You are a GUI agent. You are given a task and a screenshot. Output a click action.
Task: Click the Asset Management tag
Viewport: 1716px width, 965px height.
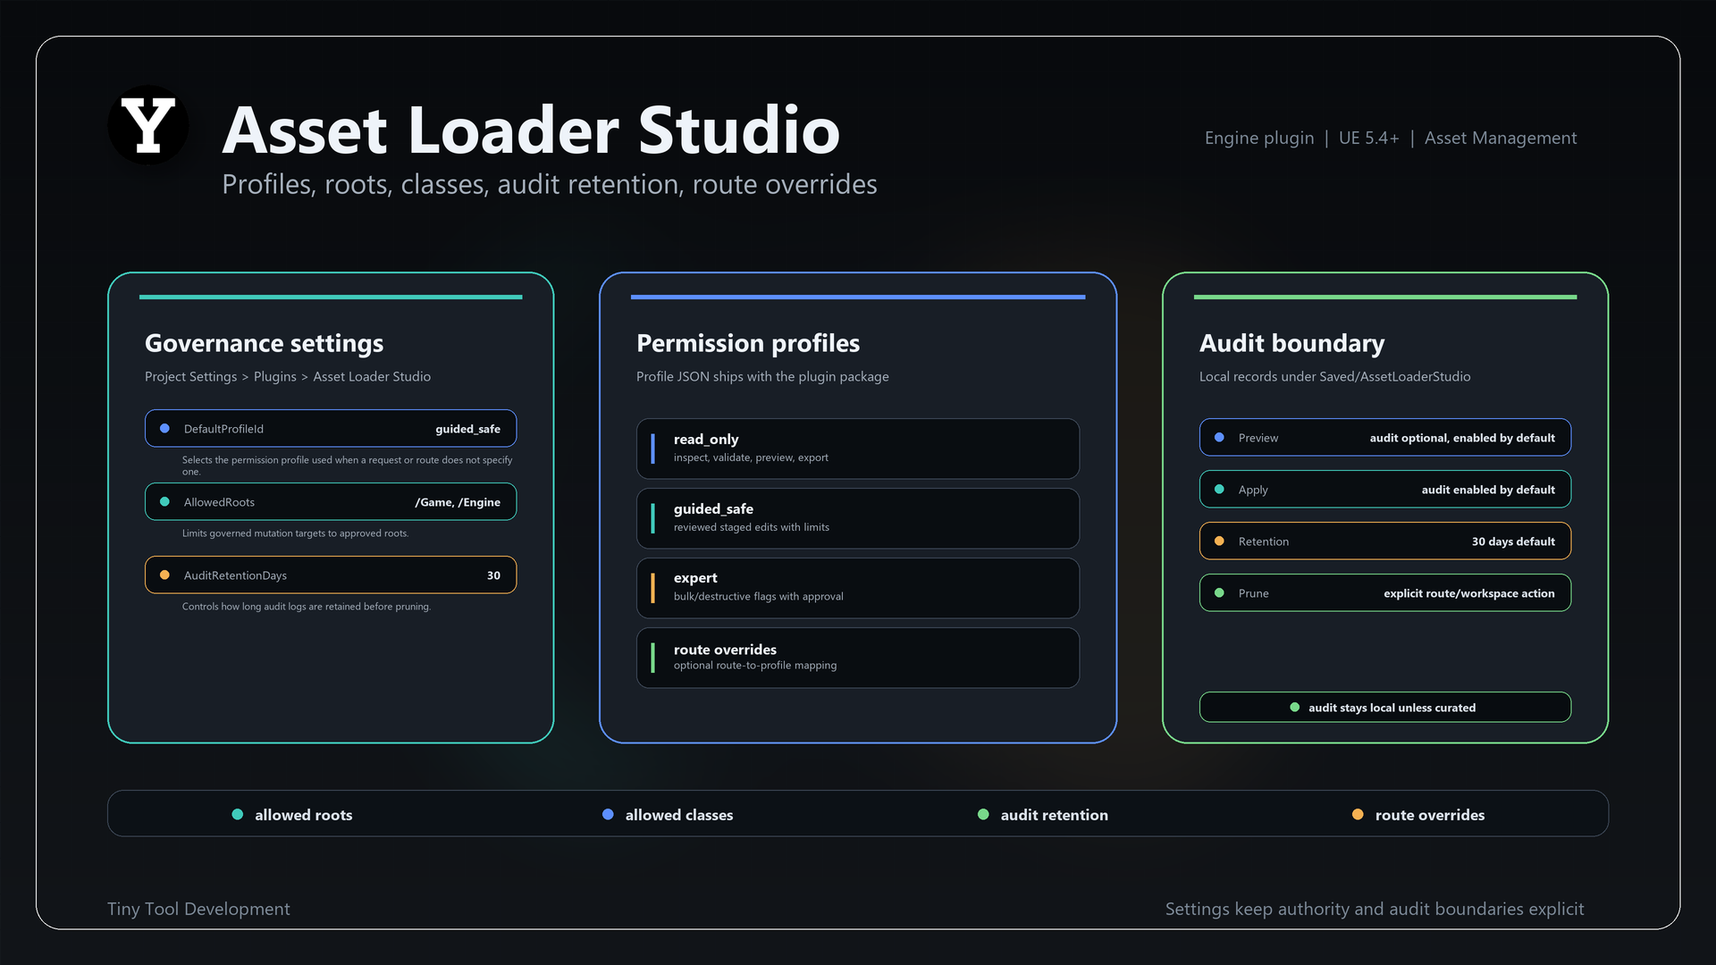coord(1501,138)
